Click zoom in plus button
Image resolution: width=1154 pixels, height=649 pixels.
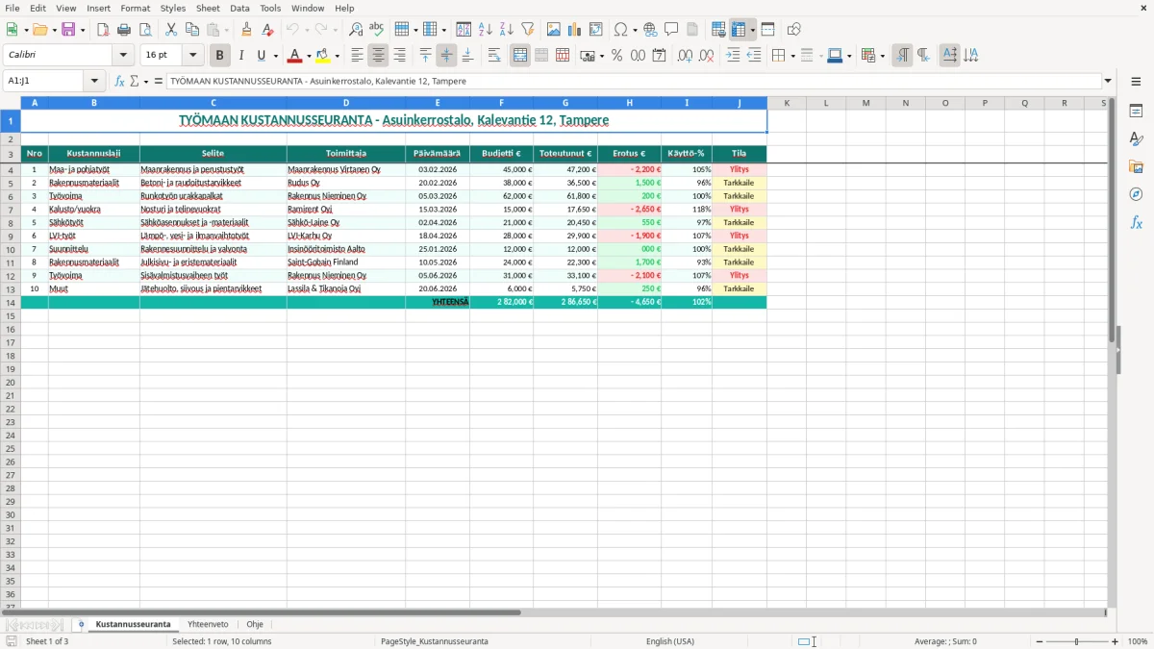[1116, 641]
